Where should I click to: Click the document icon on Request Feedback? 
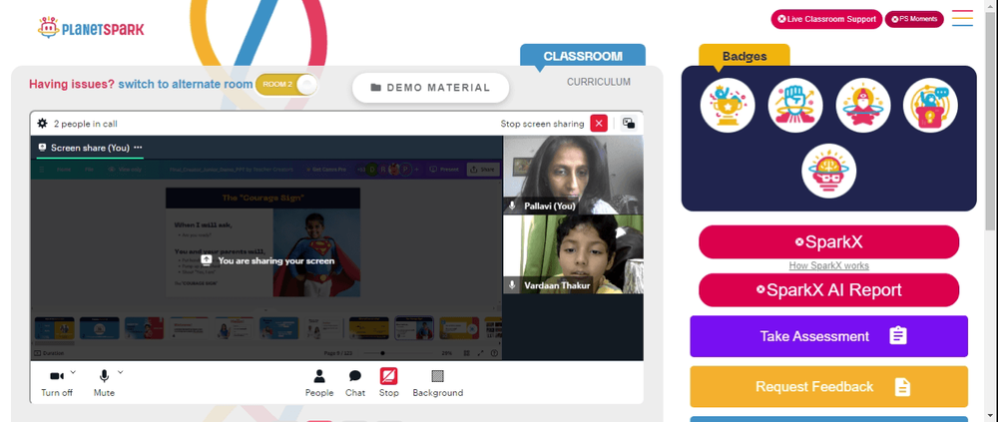coord(902,386)
